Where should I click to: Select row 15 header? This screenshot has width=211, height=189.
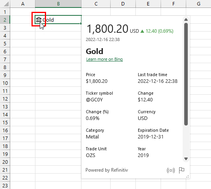coord(5,122)
